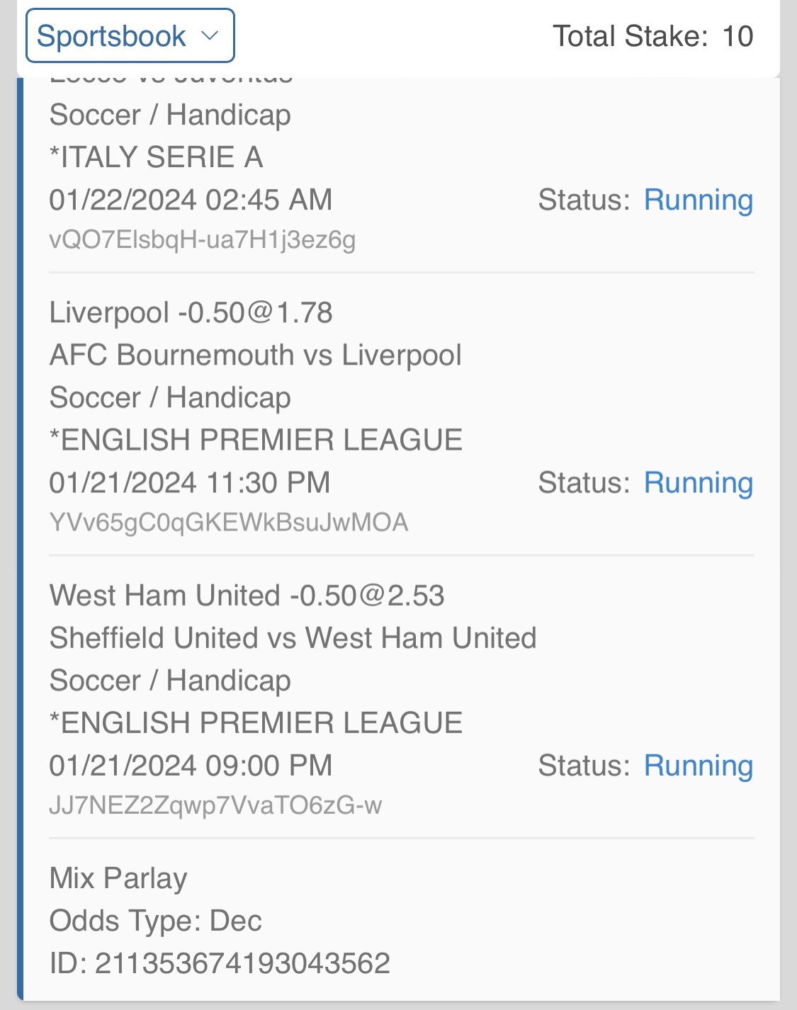Screen dimensions: 797x1010
Task: Open the AFC Bournemouth vs Liverpool match
Action: pos(255,355)
